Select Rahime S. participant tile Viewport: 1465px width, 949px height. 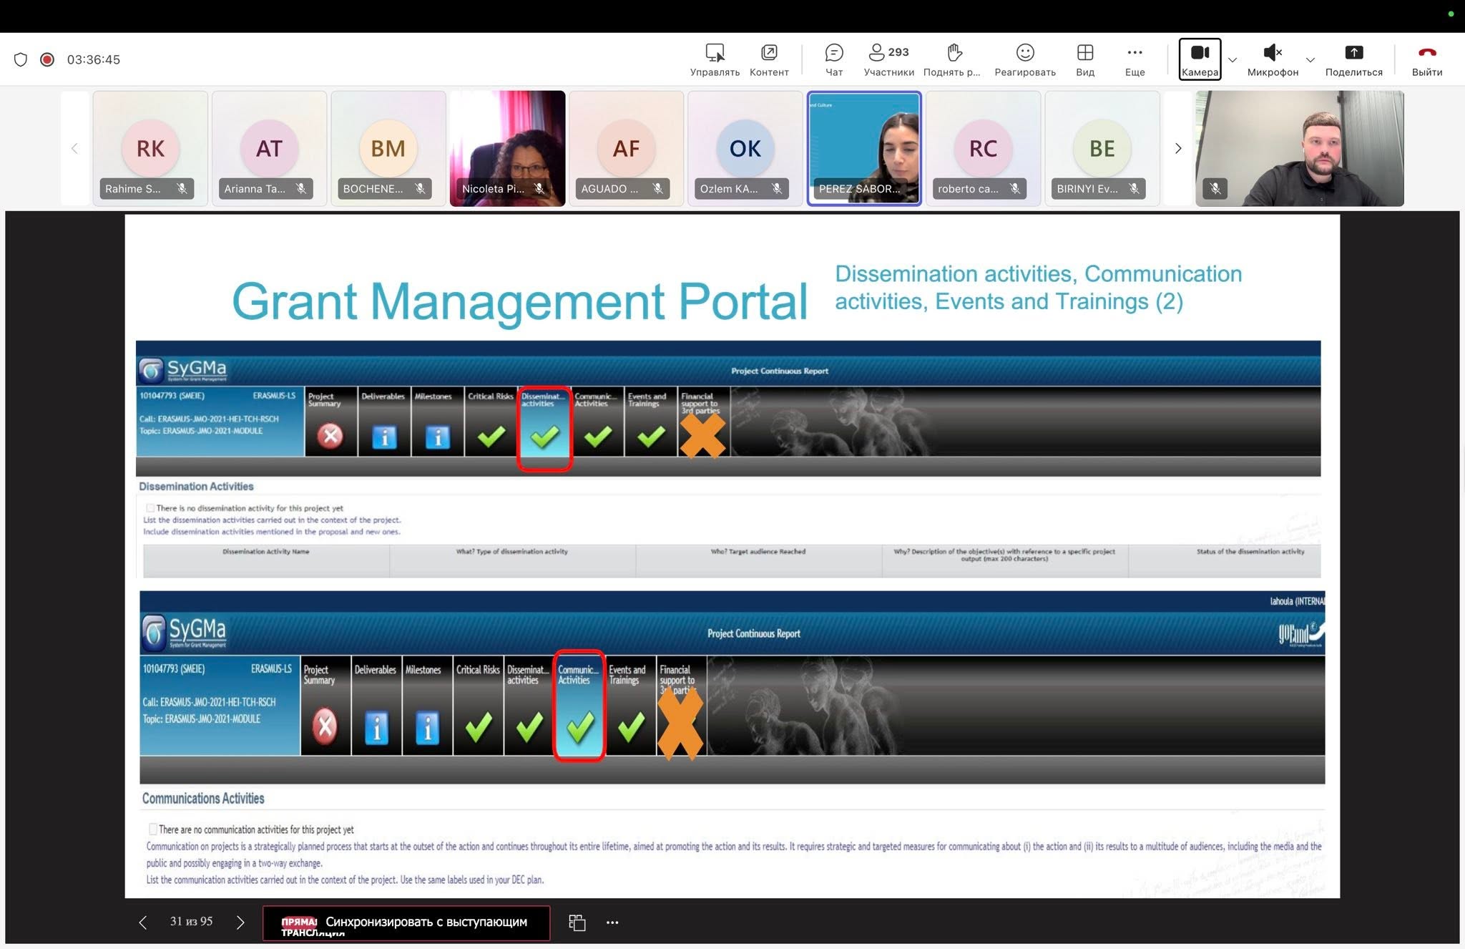coord(150,148)
